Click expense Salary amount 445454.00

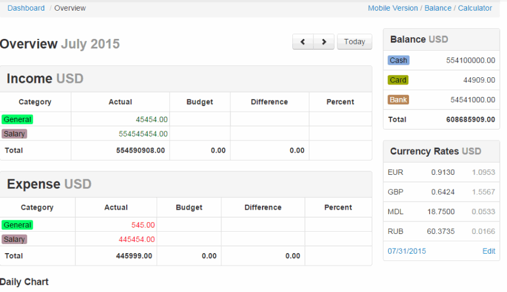136,240
